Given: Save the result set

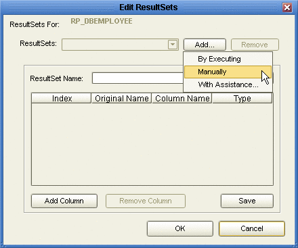Looking at the screenshot, I should click(247, 201).
